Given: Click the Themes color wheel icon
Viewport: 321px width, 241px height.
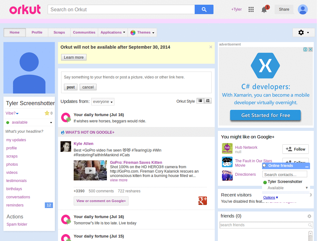Looking at the screenshot, I should (133, 33).
